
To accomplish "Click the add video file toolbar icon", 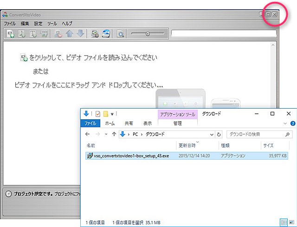I will coord(11,34).
